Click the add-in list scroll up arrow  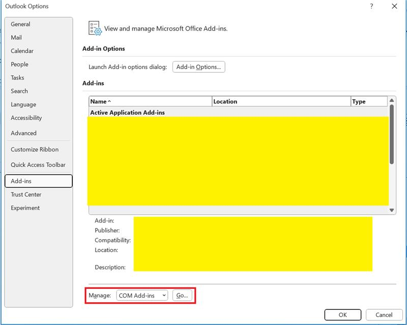coord(392,100)
